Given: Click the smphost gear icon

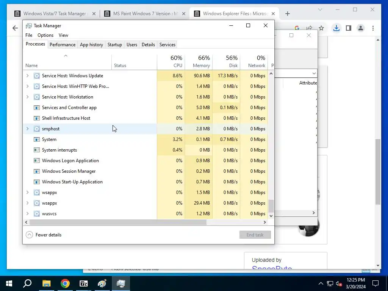Looking at the screenshot, I should pos(37,129).
